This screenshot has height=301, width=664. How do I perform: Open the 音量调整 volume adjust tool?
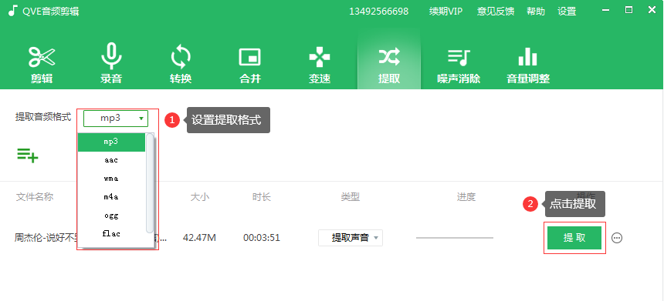(528, 65)
